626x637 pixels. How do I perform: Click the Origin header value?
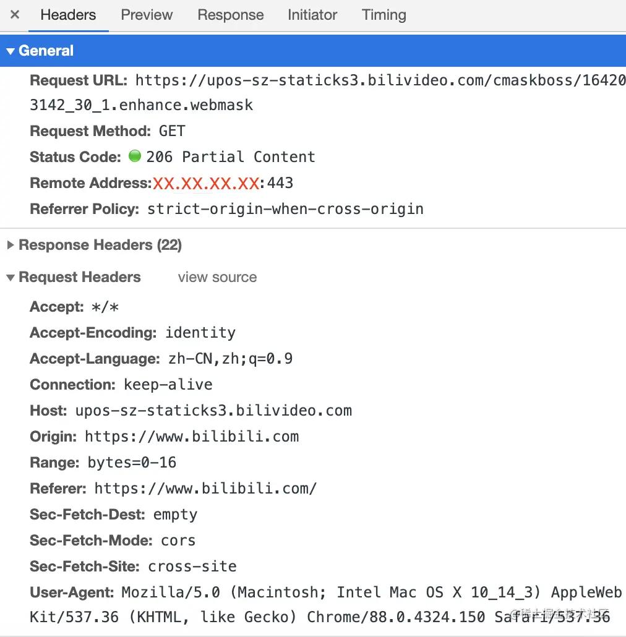(192, 437)
